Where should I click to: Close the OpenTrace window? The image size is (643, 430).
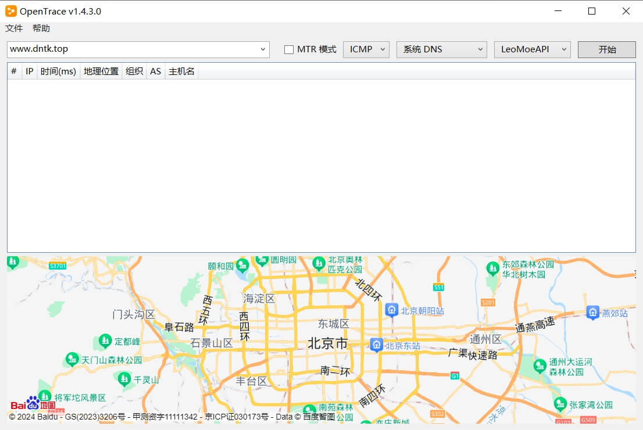[x=626, y=11]
